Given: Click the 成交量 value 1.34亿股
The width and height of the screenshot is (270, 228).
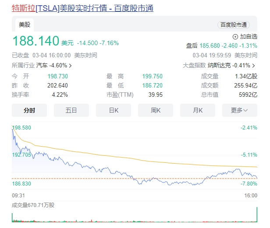Looking at the screenshot, I should pyautogui.click(x=246, y=76).
